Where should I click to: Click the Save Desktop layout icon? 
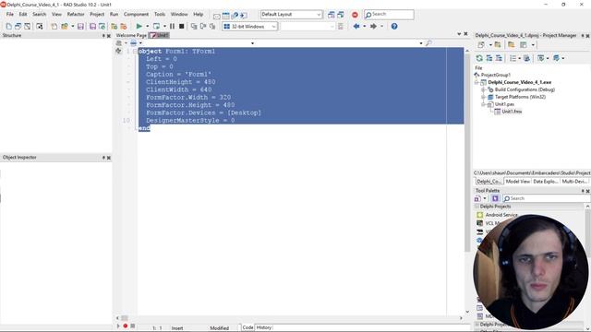[331, 15]
